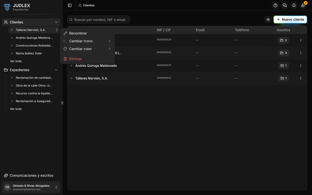Open asuntos badge for Talleres Nervión row
The image size is (312, 195).
click(x=283, y=78)
